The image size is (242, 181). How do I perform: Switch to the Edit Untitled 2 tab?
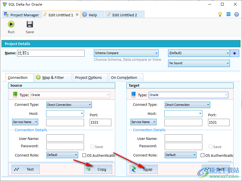pos(125,15)
